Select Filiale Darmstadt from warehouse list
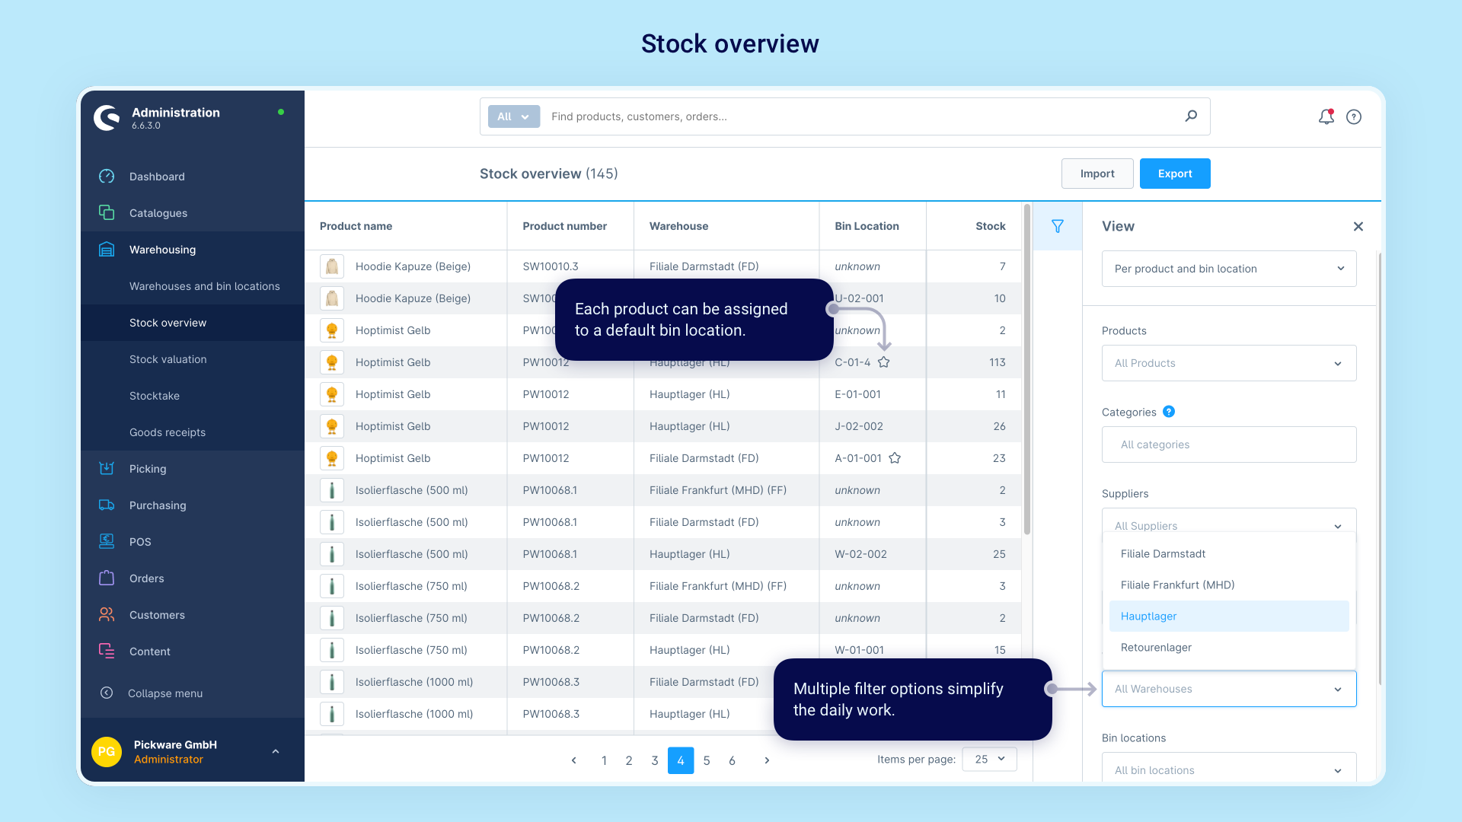Viewport: 1462px width, 822px height. pyautogui.click(x=1229, y=554)
